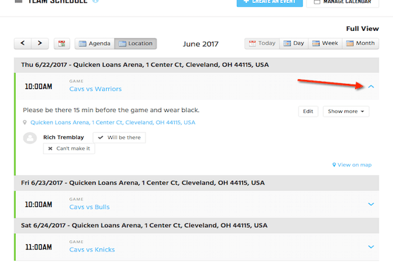Click the location pin icon beside the address

click(x=25, y=122)
